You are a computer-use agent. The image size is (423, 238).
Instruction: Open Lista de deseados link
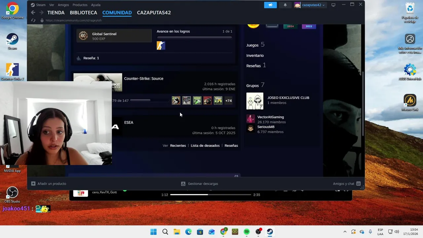[205, 145]
